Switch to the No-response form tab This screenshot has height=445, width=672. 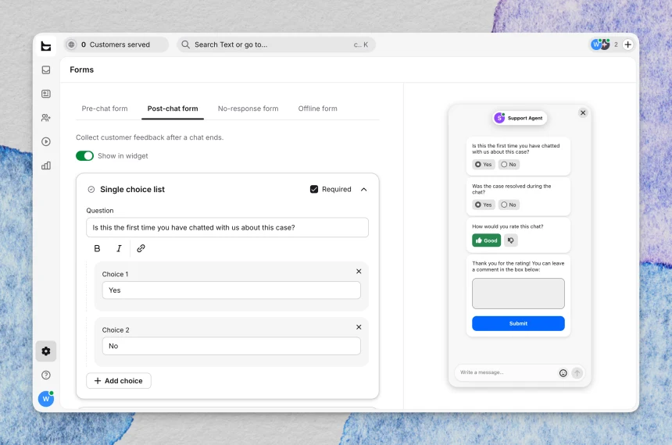(248, 109)
